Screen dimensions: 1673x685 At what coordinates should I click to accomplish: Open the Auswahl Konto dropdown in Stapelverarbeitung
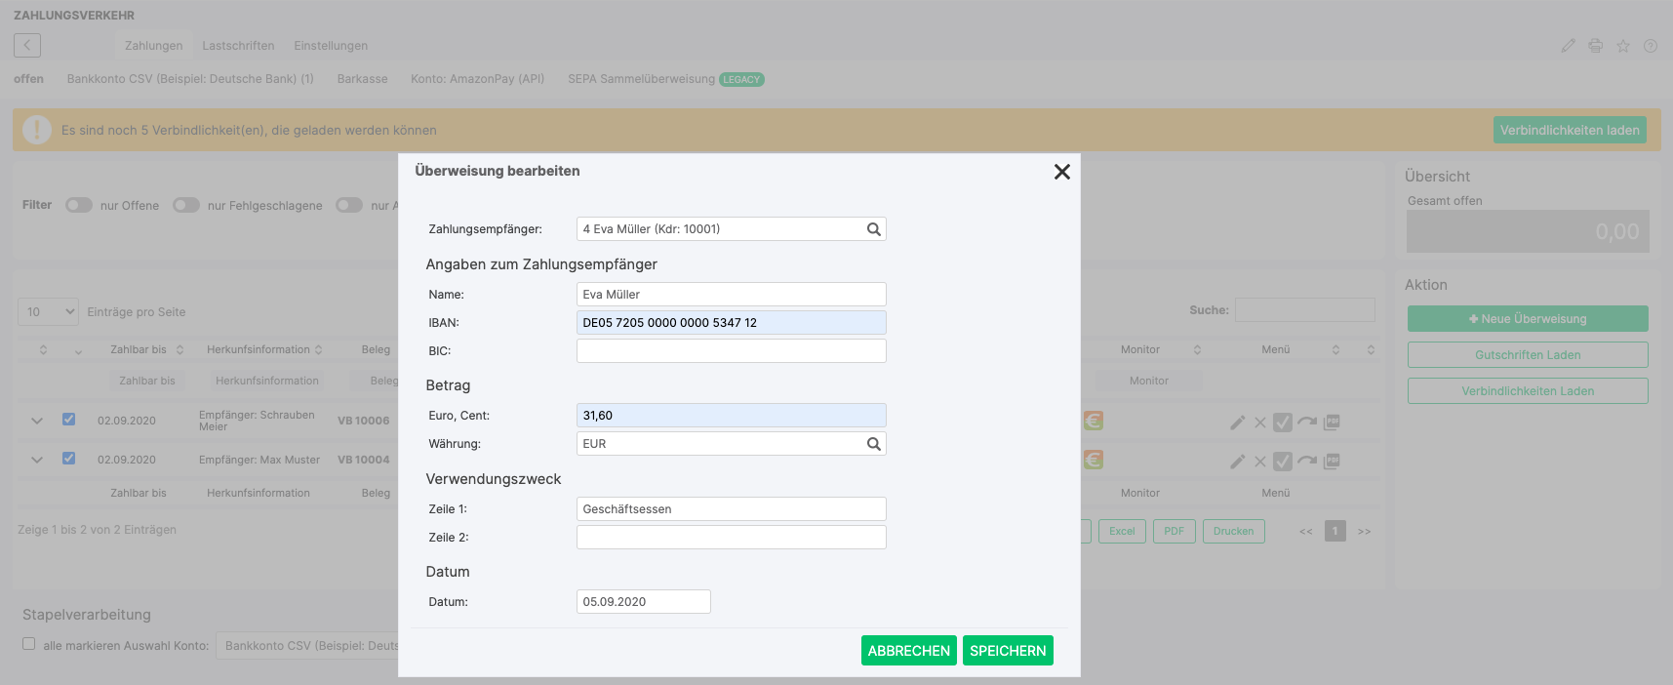pos(307,645)
